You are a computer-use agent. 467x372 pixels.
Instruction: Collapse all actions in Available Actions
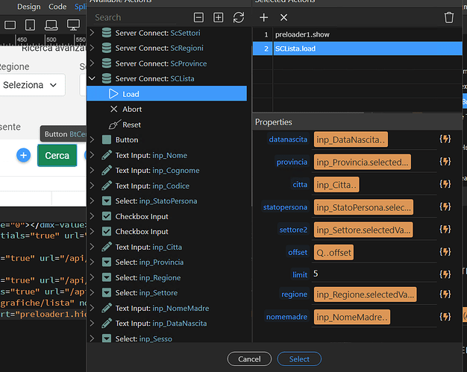(198, 18)
